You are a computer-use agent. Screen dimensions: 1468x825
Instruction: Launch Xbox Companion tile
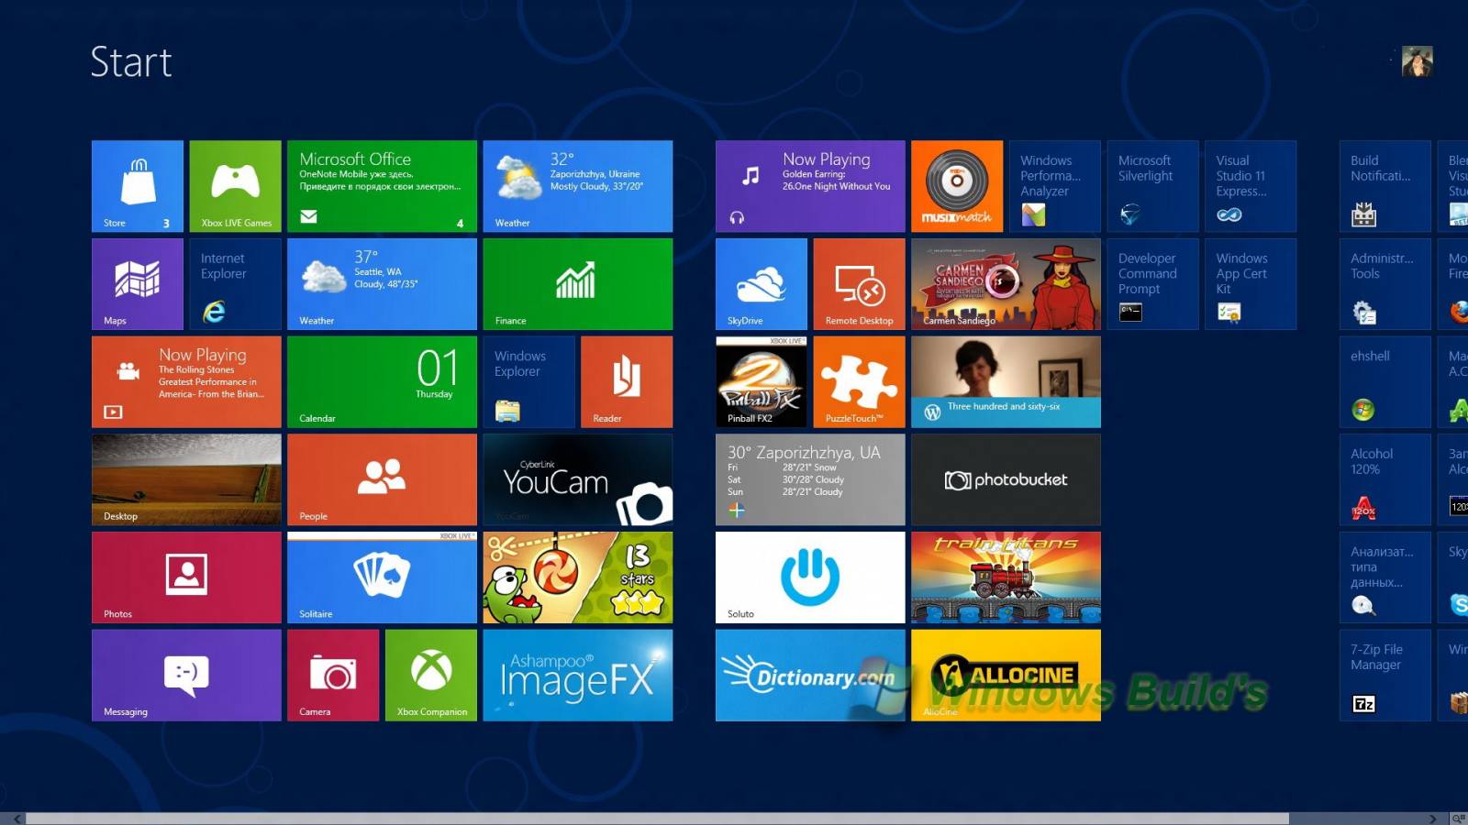(x=431, y=675)
